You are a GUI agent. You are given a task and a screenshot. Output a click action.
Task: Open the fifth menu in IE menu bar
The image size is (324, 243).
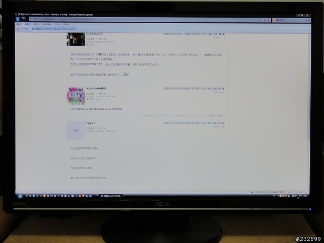57,24
